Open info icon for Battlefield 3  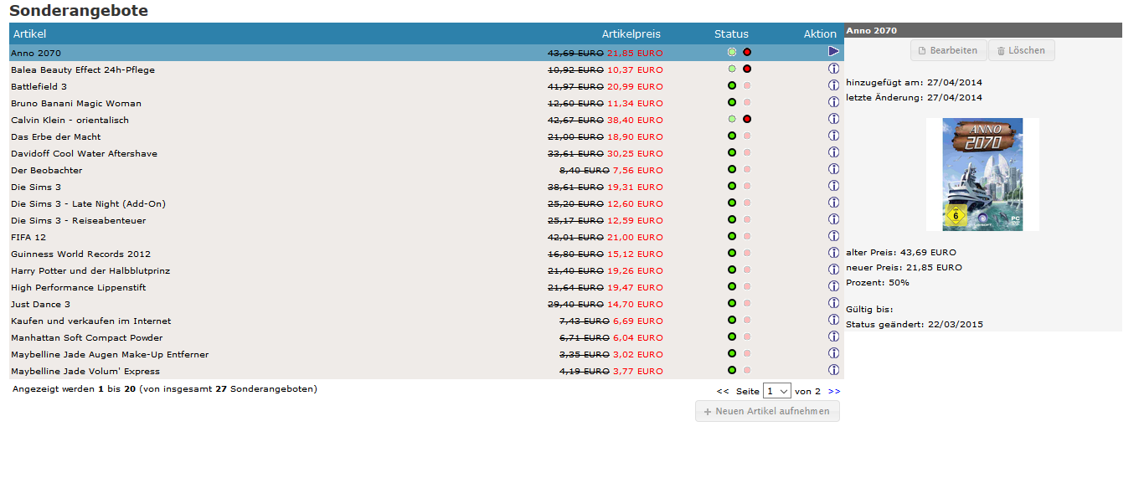[833, 85]
